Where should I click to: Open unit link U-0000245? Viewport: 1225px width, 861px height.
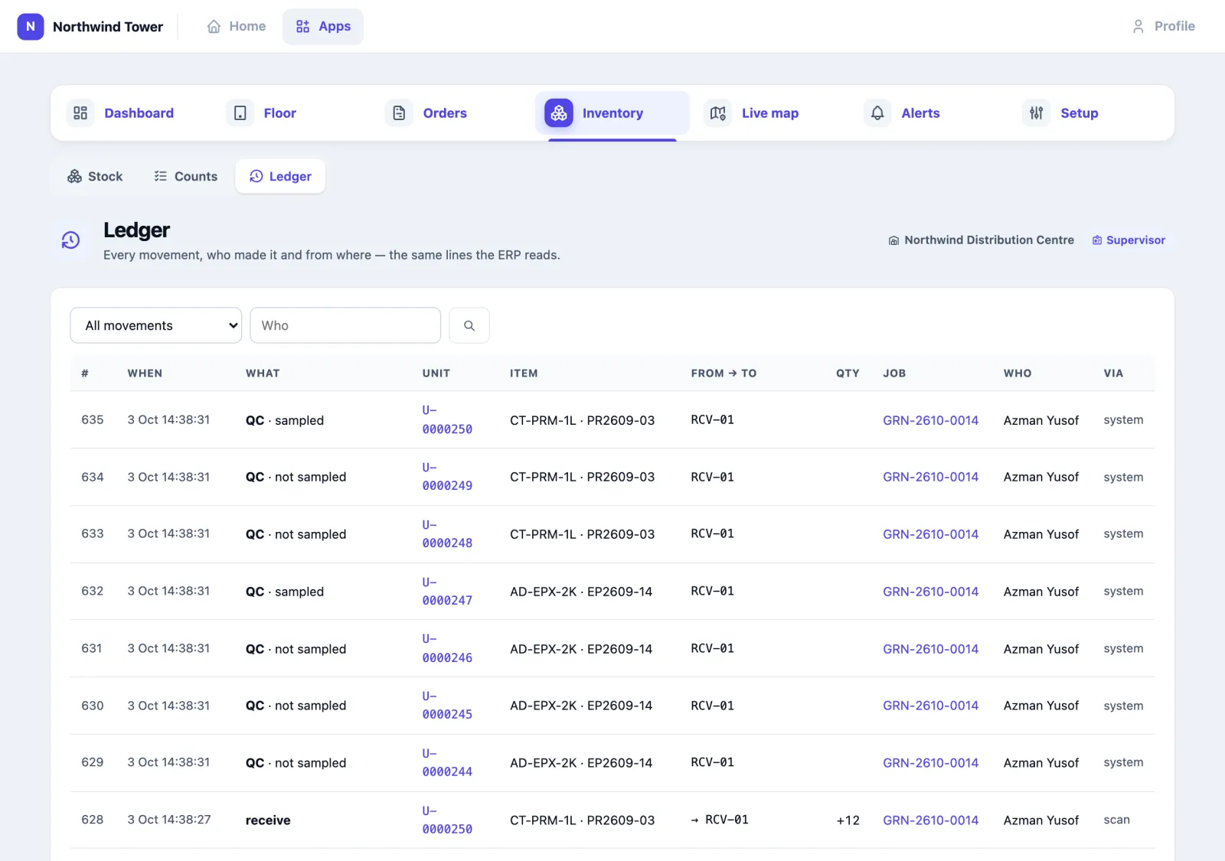(447, 706)
